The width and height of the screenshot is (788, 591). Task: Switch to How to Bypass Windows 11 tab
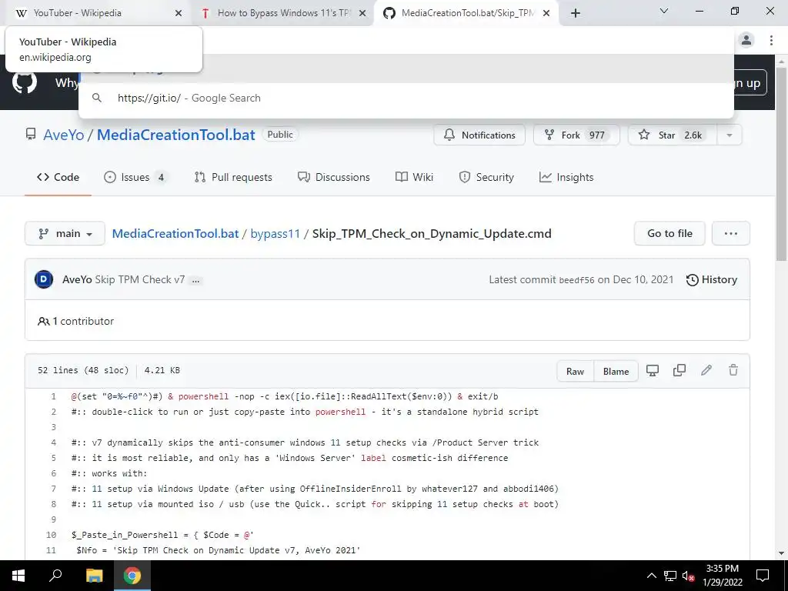tap(283, 14)
